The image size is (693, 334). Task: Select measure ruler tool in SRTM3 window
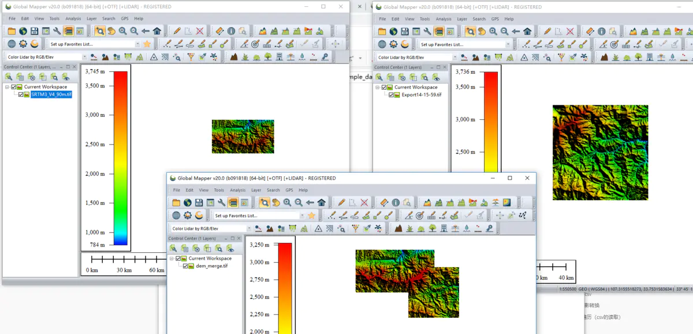219,31
